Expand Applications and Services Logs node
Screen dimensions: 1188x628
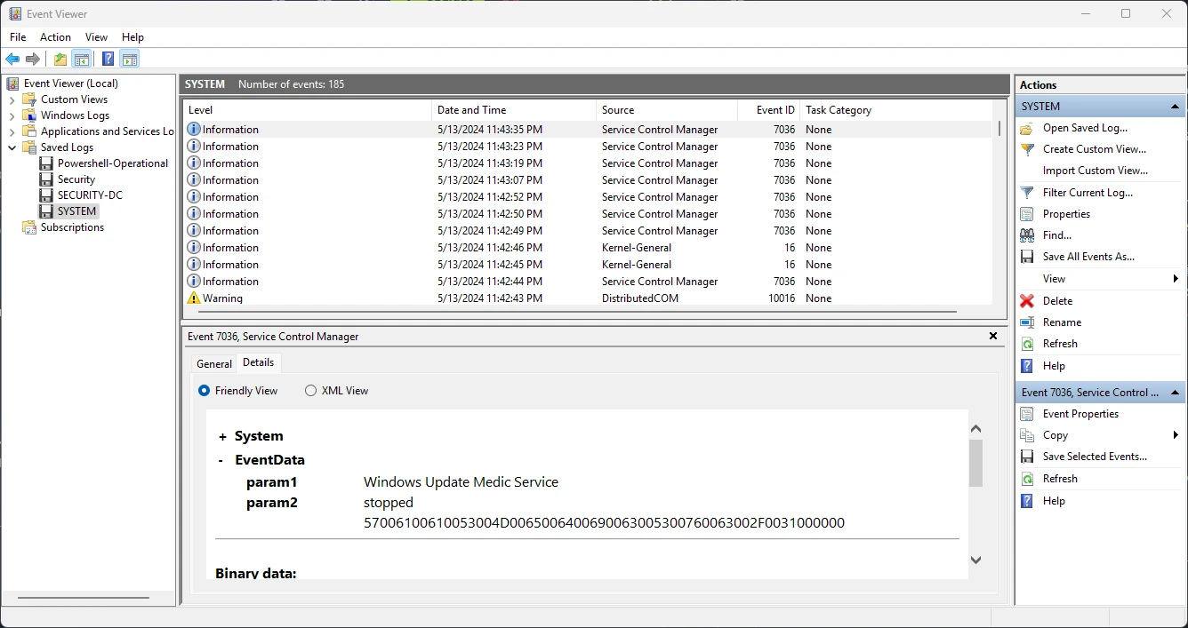(x=12, y=131)
